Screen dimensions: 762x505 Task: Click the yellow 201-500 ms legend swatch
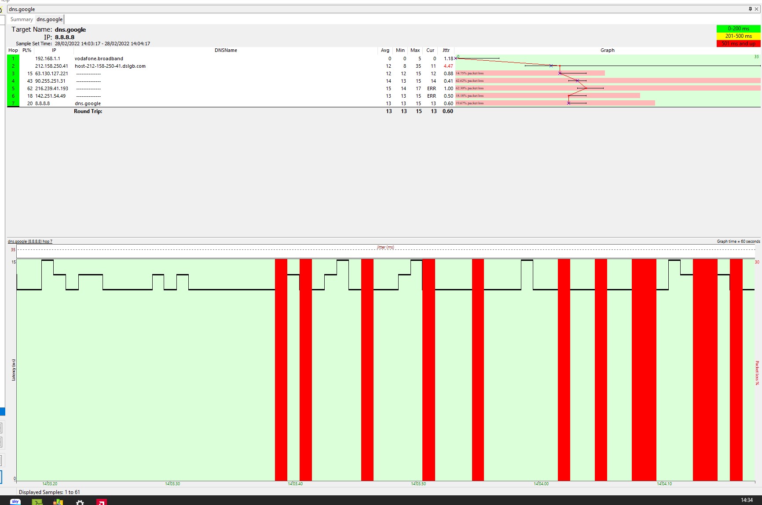(738, 36)
